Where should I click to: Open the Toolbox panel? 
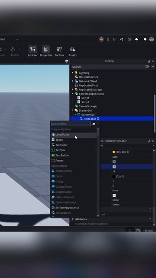(x=59, y=51)
